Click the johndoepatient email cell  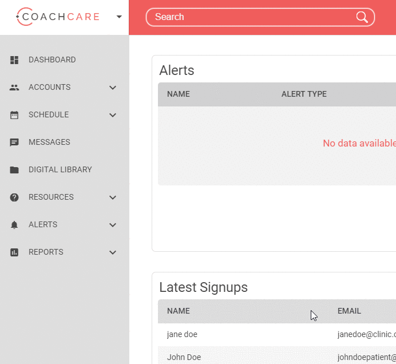tap(366, 358)
